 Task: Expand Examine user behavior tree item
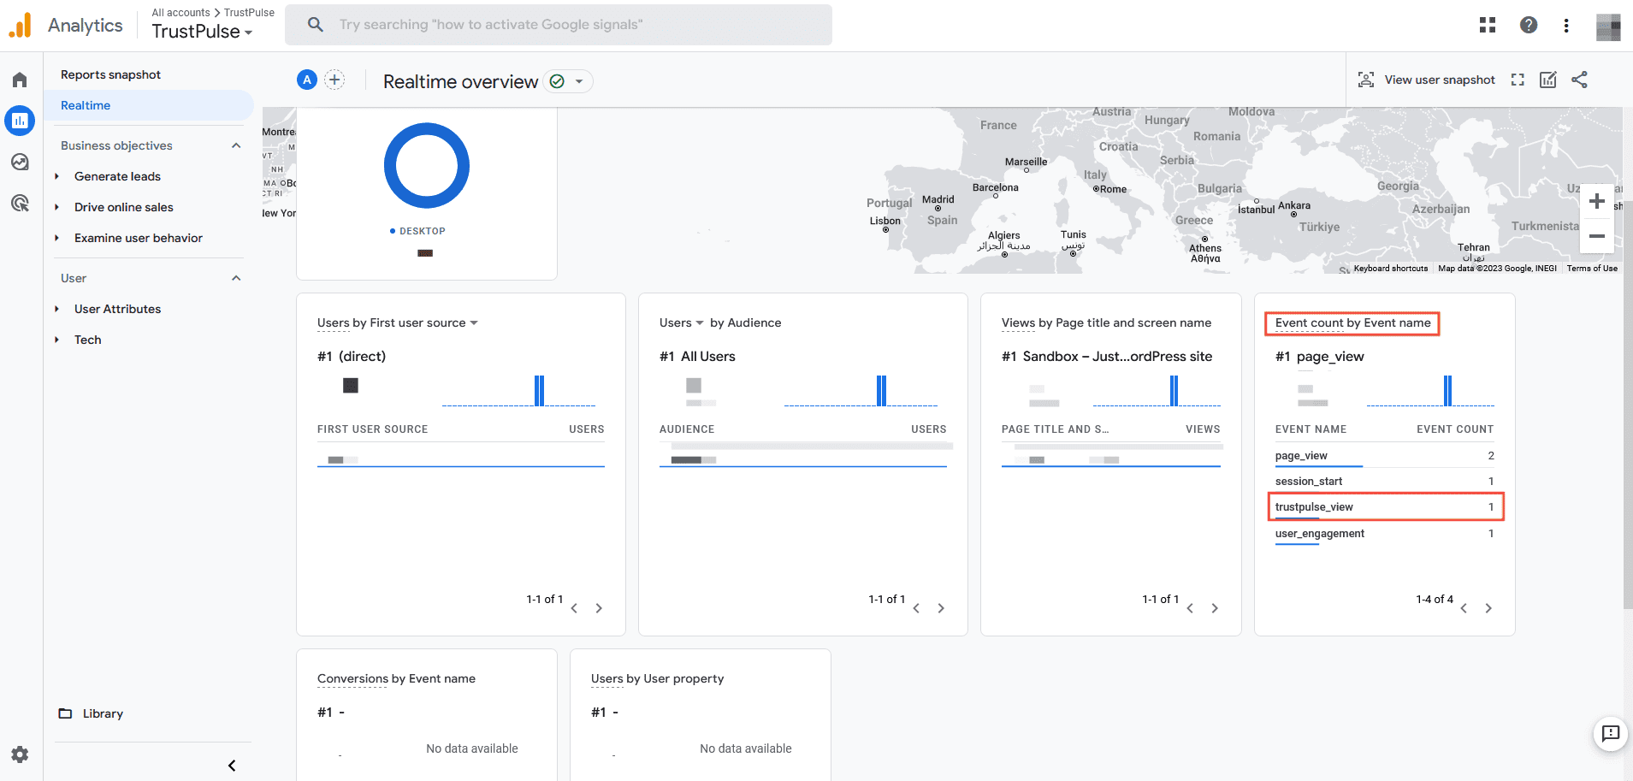[x=56, y=238]
